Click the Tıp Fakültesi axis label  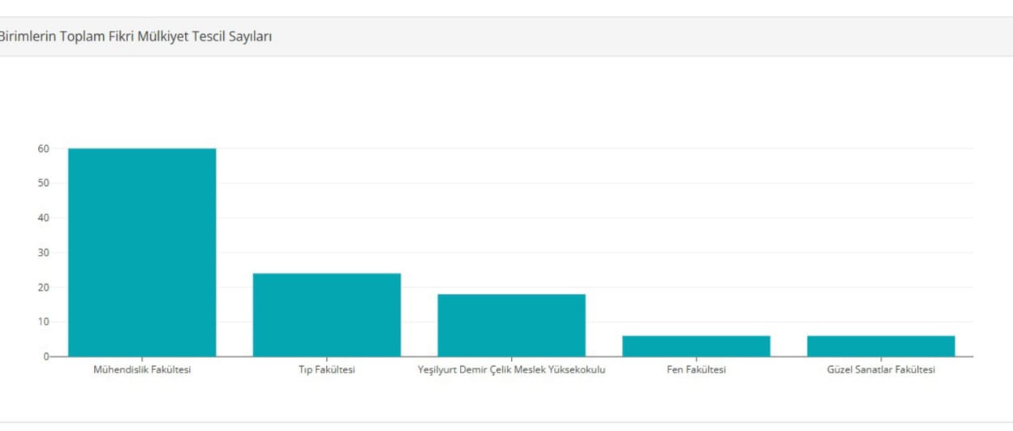327,370
